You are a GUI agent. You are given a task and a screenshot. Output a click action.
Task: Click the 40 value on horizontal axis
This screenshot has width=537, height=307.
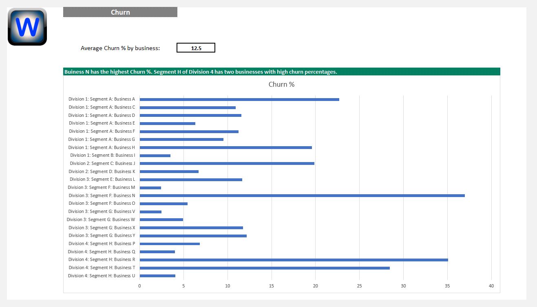[x=491, y=286]
